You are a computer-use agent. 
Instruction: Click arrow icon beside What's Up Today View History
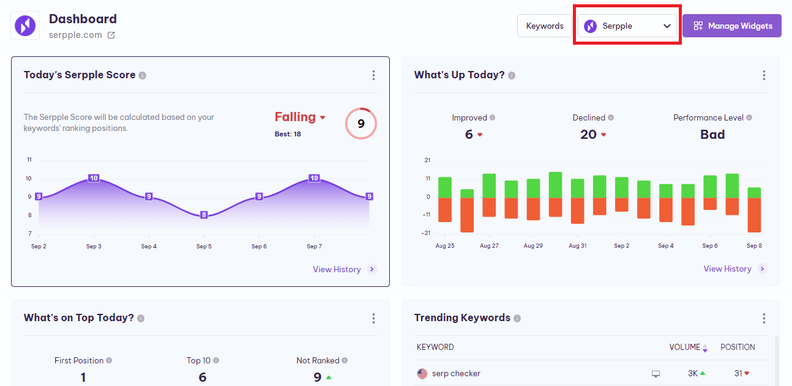click(763, 269)
